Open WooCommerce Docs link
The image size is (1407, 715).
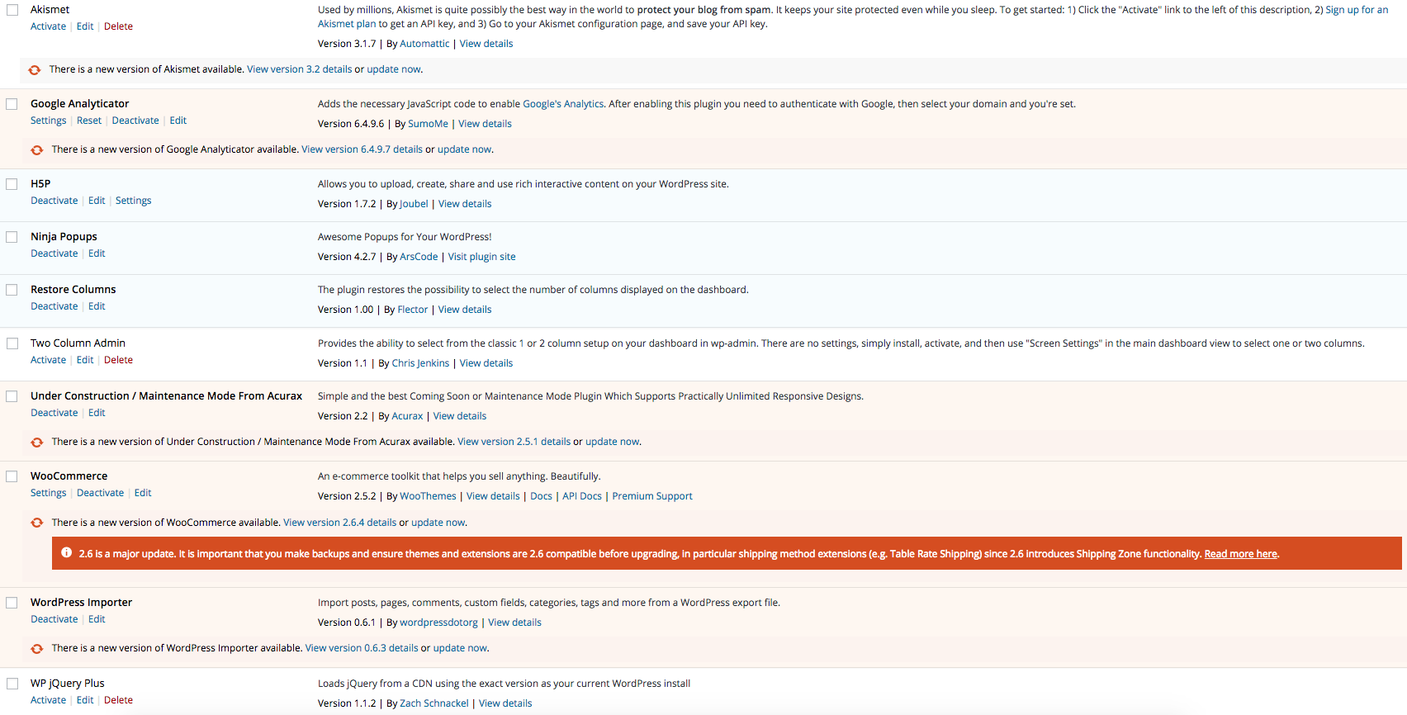coord(541,496)
